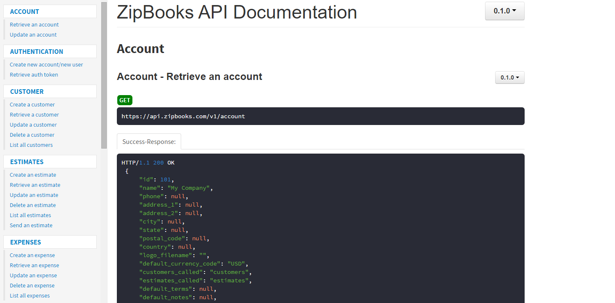Click Send an estimate
Image resolution: width=615 pixels, height=303 pixels.
tap(31, 225)
